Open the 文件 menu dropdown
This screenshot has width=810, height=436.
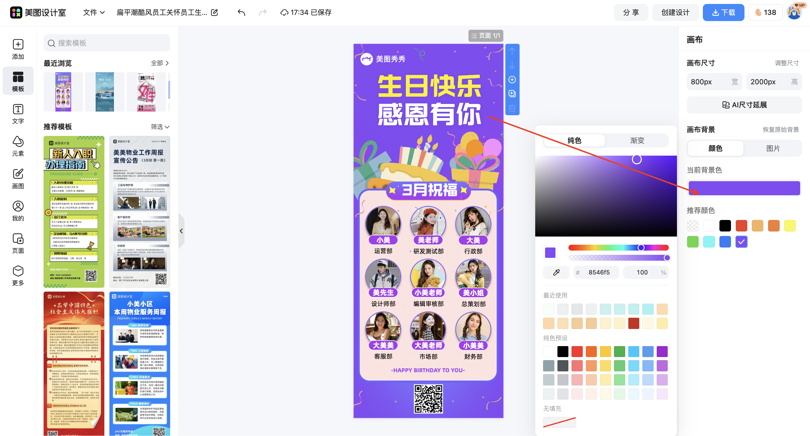pyautogui.click(x=93, y=13)
